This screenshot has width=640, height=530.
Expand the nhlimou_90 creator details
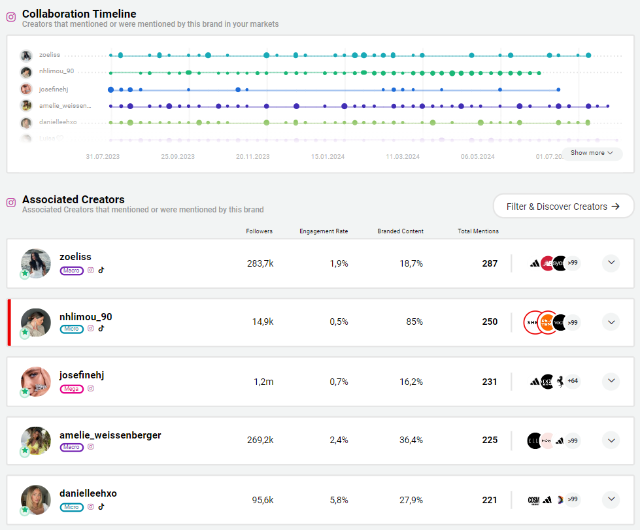coord(611,322)
